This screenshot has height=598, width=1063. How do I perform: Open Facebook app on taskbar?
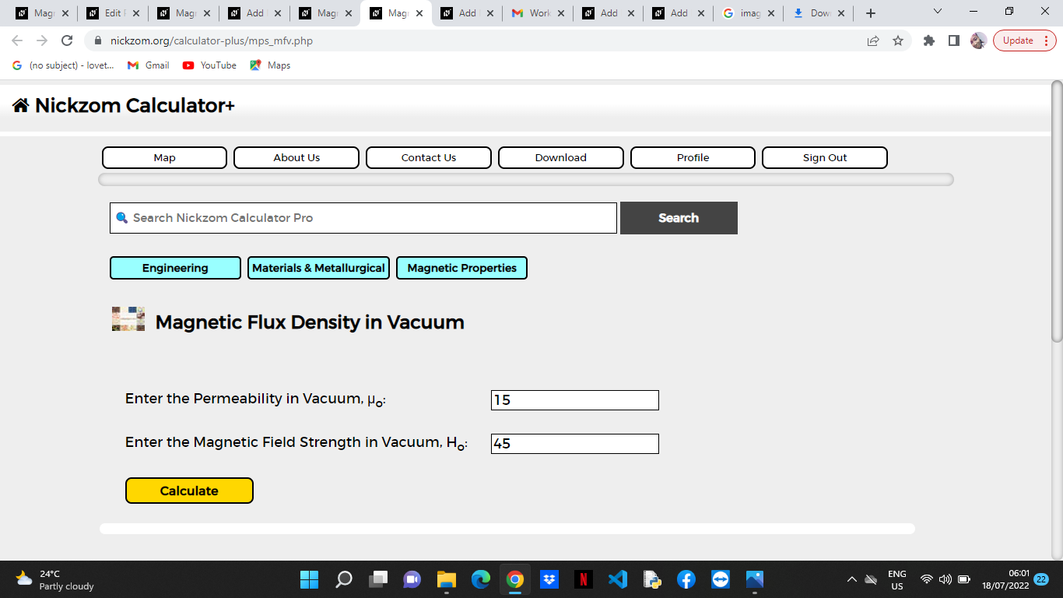click(x=686, y=579)
